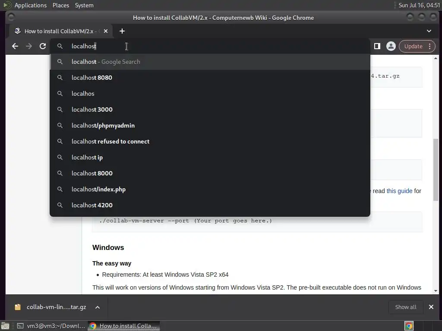Viewport: 442px width, 331px height.
Task: Select 'localhost - Google Search' suggestion
Action: [x=210, y=62]
